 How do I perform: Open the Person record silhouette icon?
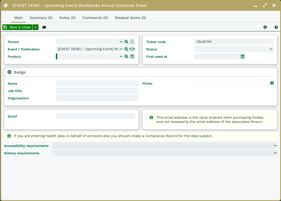[x=132, y=42]
